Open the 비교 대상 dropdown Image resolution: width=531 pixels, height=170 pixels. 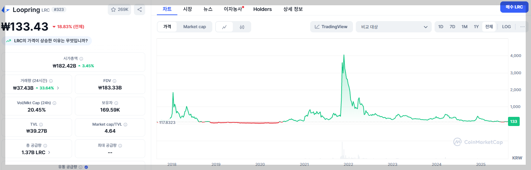394,27
